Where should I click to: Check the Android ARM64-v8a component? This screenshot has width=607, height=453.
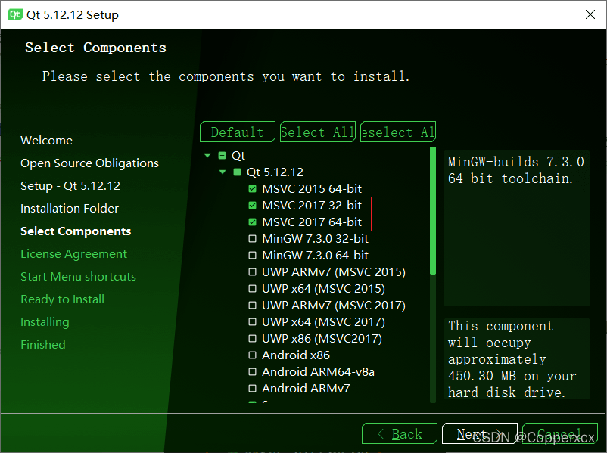(x=252, y=372)
